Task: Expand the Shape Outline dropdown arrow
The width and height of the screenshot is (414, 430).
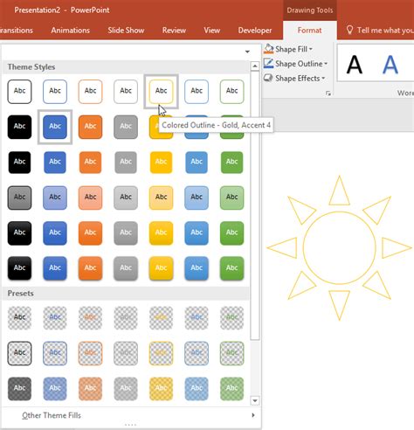Action: (326, 64)
